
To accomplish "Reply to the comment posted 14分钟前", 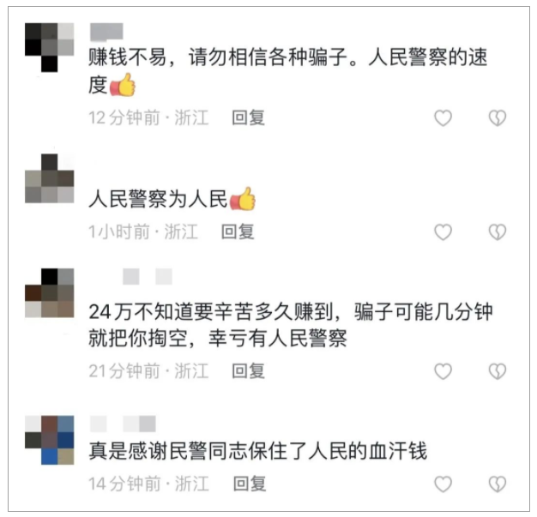I will (x=250, y=484).
